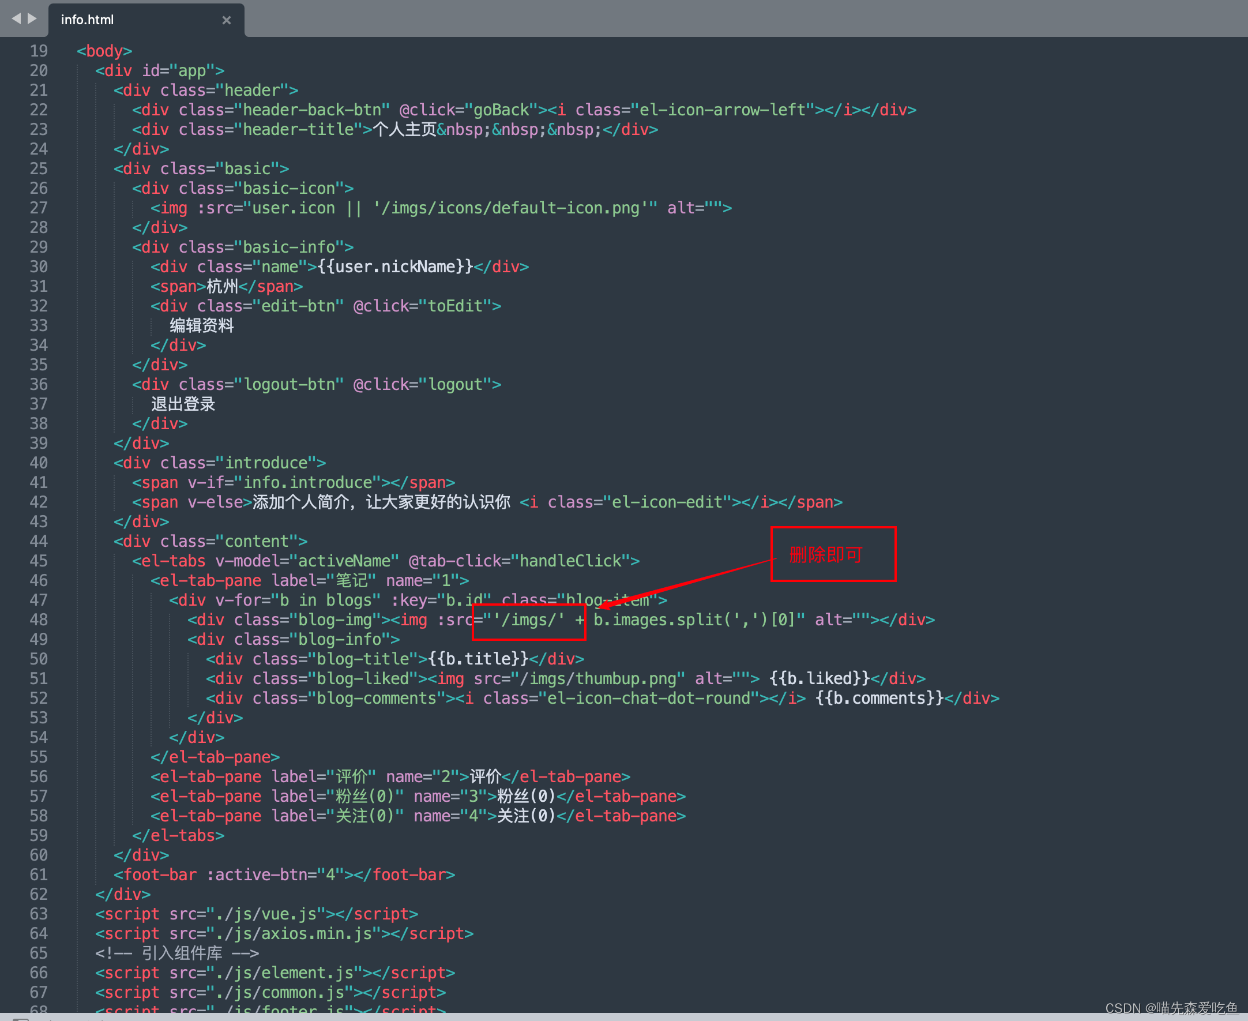Click the "header-back-btn" class value
Screen dimensions: 1248x1021
(312, 110)
